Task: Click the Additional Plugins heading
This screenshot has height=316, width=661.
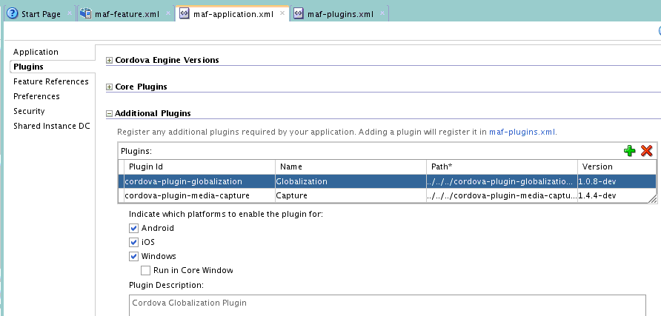Action: point(153,113)
